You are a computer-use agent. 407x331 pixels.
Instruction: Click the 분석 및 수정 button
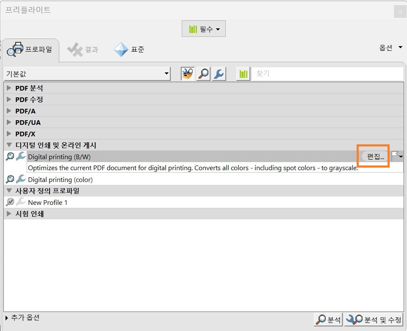[x=374, y=320]
